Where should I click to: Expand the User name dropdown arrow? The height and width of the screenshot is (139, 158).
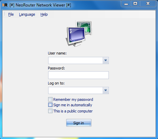106,60
